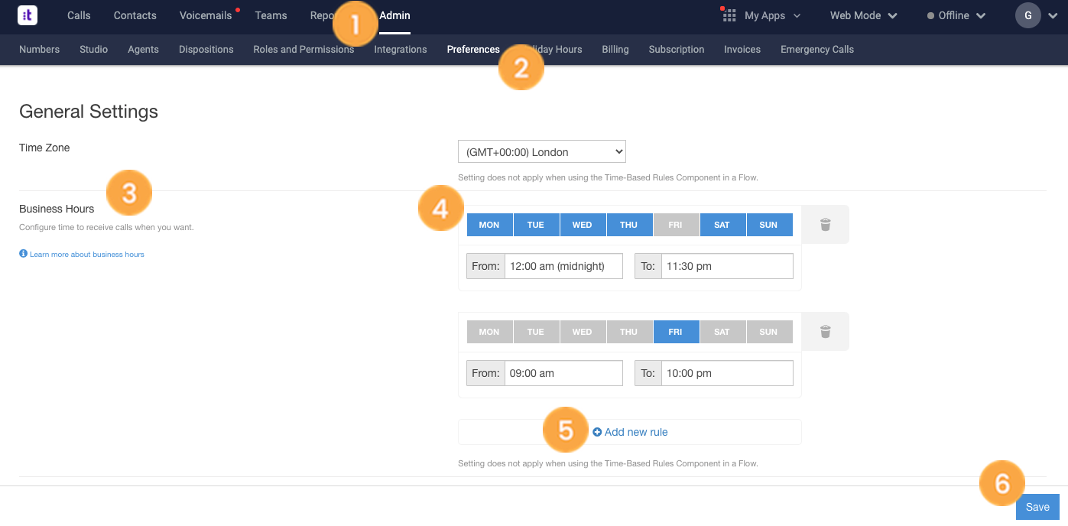
Task: Click the Save button
Action: coord(1037,507)
